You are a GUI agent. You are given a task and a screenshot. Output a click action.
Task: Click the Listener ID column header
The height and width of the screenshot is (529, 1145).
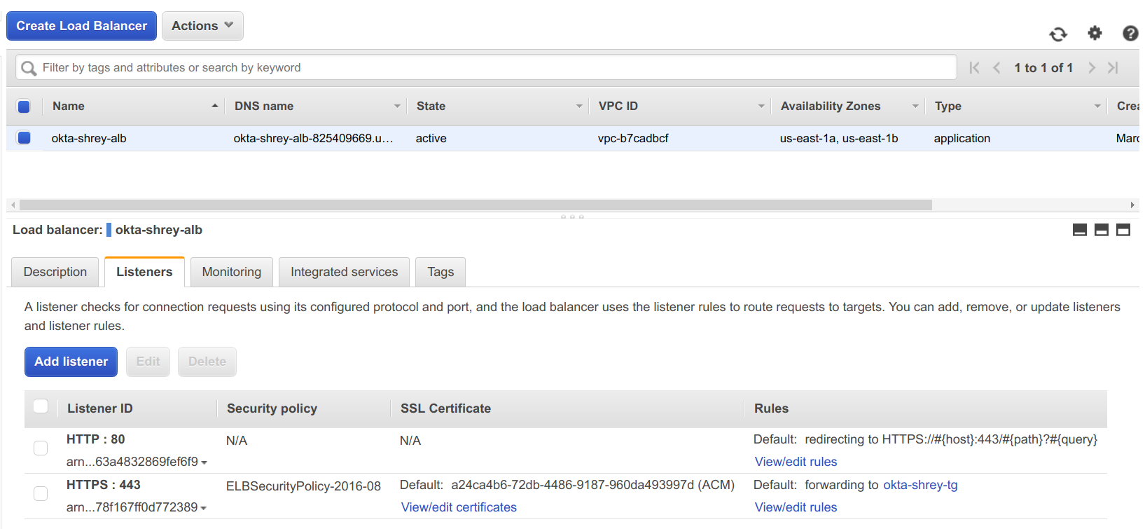point(99,408)
